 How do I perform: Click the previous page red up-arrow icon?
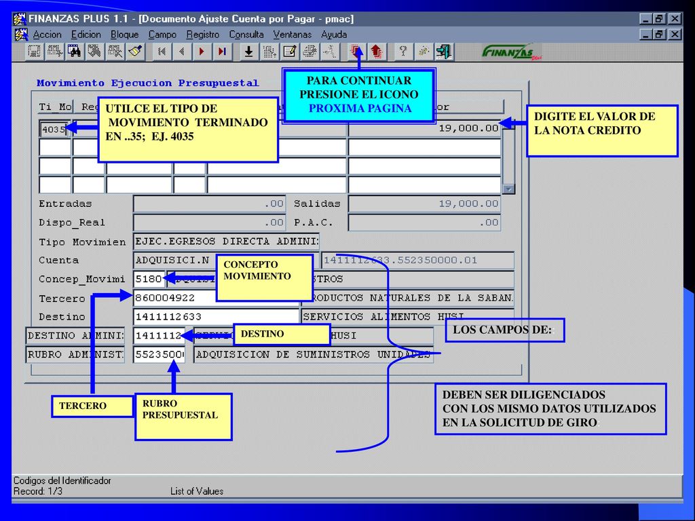click(376, 52)
